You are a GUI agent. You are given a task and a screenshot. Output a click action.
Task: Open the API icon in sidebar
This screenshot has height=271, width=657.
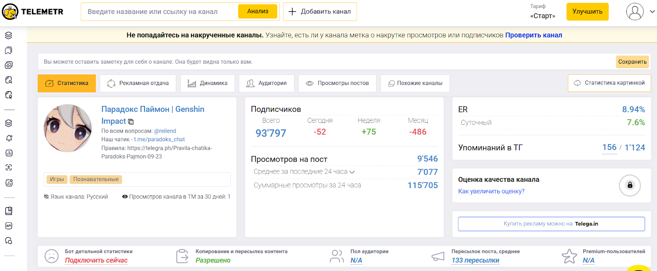tap(9, 226)
